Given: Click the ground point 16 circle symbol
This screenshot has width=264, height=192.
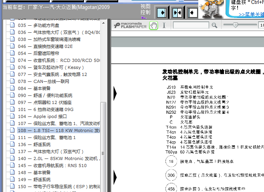Looking at the screenshot, I should point(171,162).
